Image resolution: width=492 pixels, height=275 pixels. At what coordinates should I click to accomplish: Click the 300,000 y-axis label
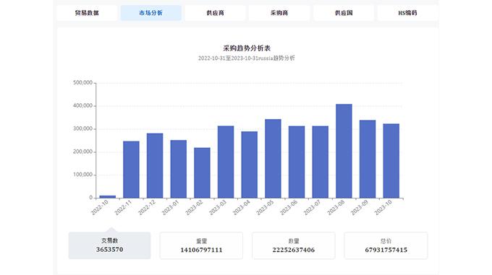[x=82, y=128]
